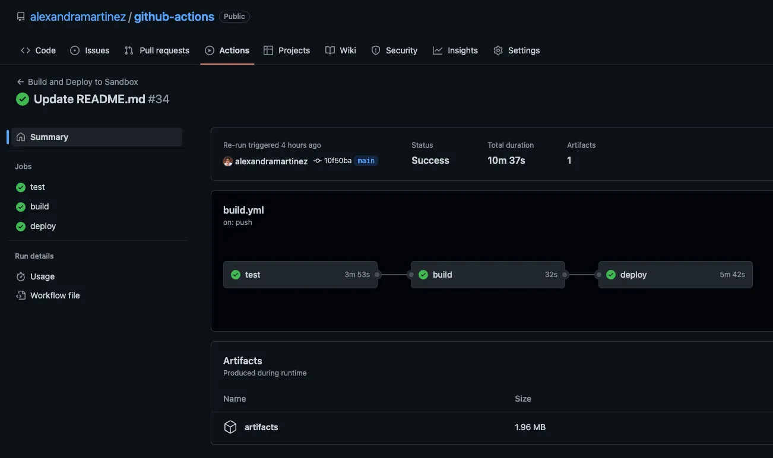
Task: Click the Update README.md run title
Action: click(90, 99)
